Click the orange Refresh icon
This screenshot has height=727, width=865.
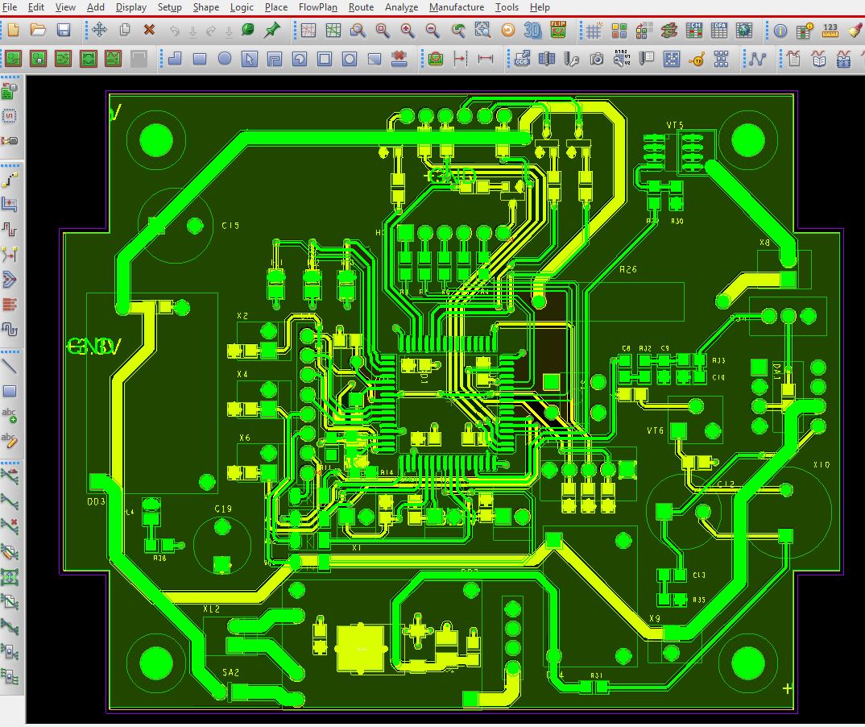[x=507, y=30]
